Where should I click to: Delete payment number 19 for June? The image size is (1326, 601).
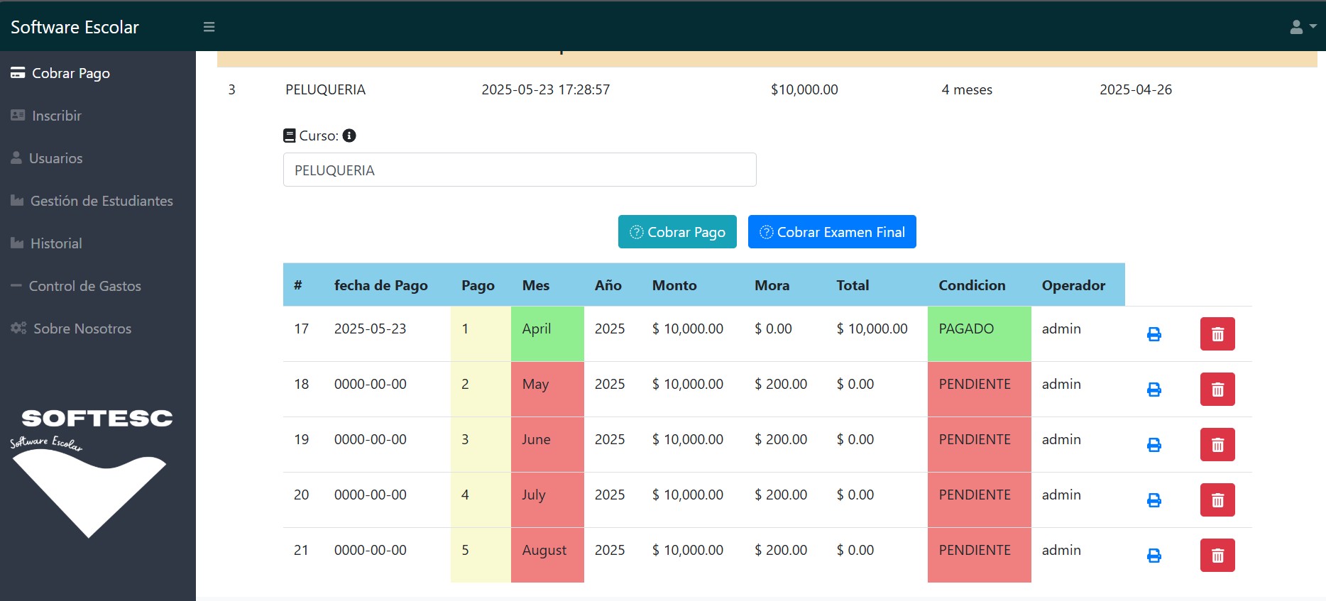(1217, 445)
